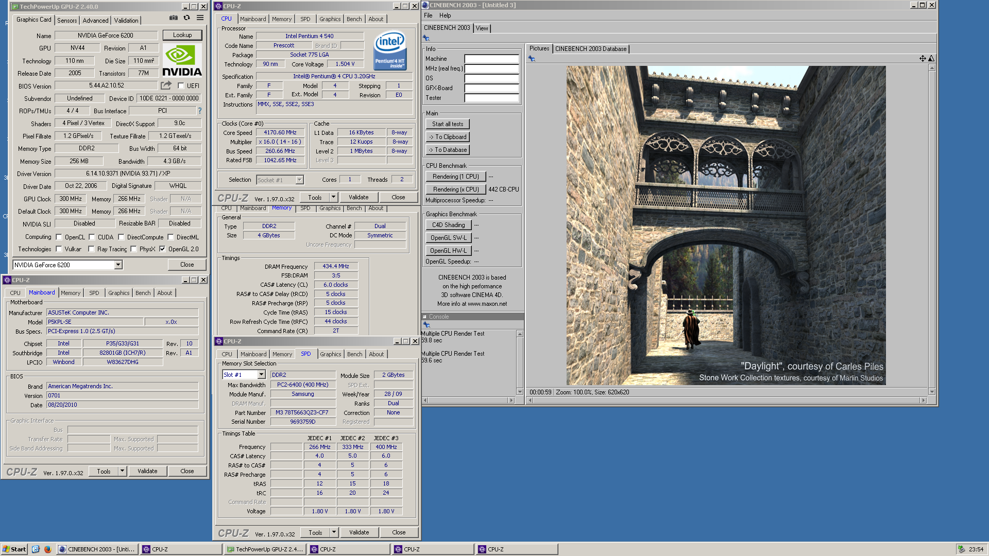Click the top CPU-Z window title icon
This screenshot has width=989, height=556.
(x=218, y=6)
